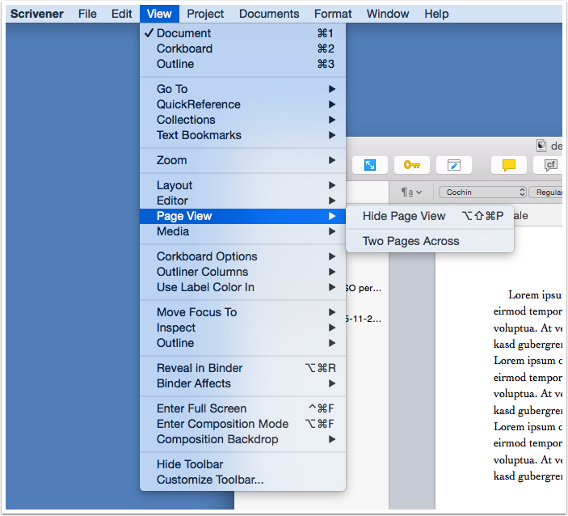
Task: Expand the Text Bookmarks submenu
Action: pos(242,135)
